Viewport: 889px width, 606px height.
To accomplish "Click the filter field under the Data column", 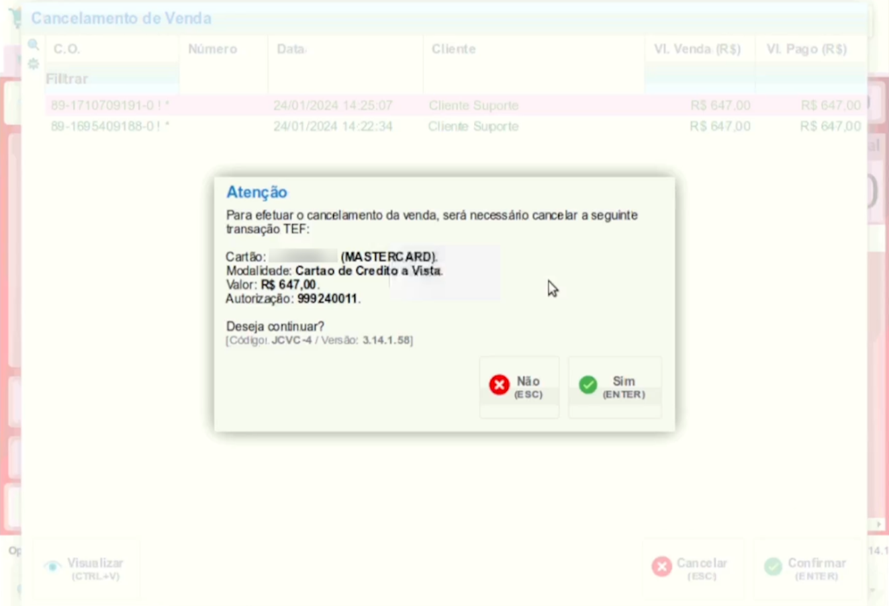I will click(345, 79).
